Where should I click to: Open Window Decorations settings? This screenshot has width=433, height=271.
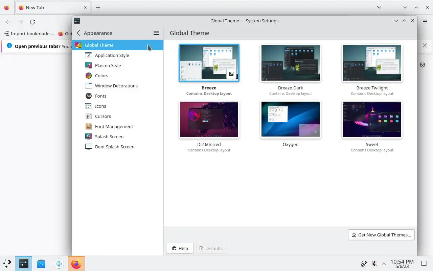point(118,86)
